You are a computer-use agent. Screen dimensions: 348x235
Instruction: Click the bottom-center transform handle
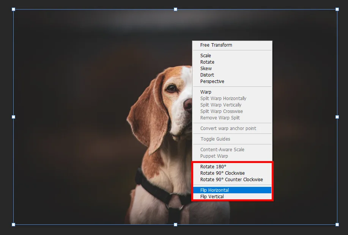176,225
